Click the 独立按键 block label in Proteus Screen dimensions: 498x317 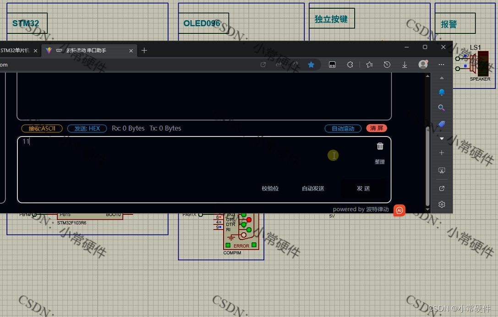331,19
